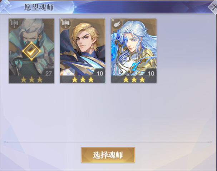Click the 愿望魂师 title tab

click(39, 7)
